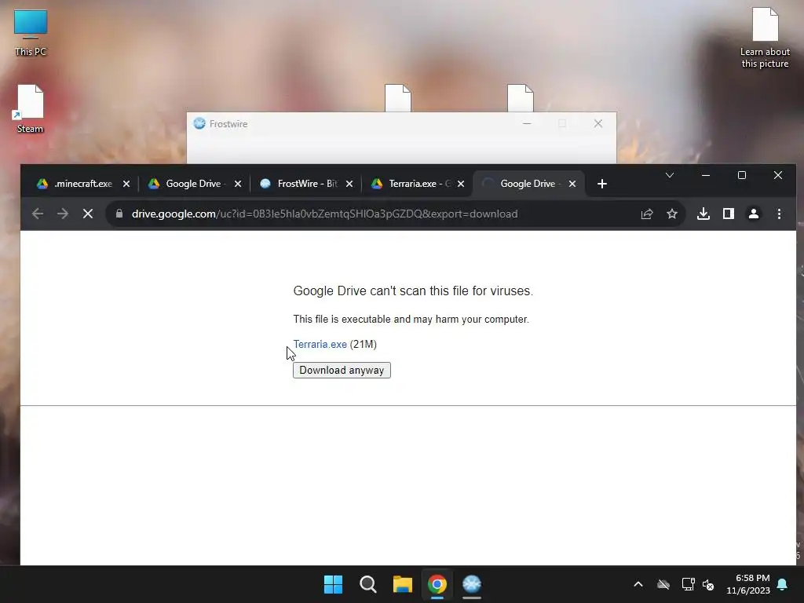Click the FrostWire taskbar icon
Screen dimensions: 804x603
[x=472, y=584]
